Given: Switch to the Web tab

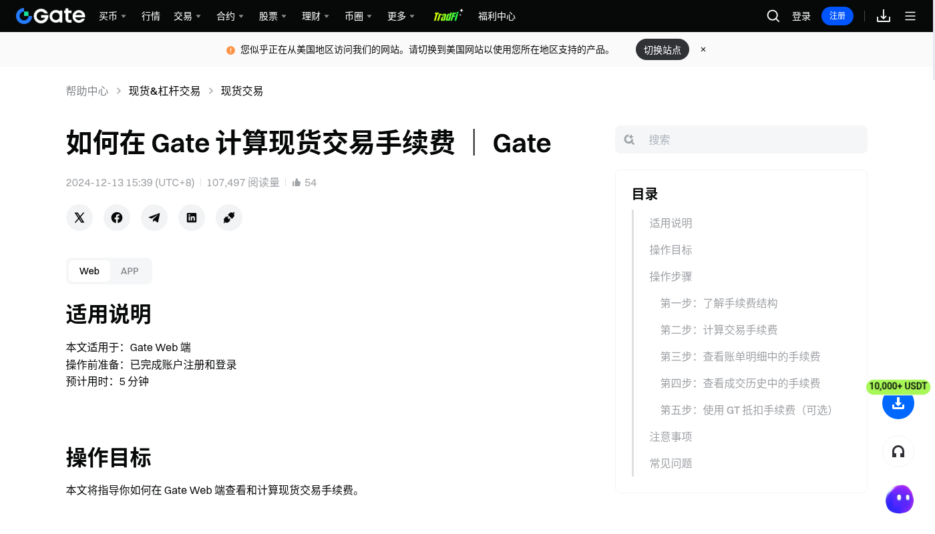Looking at the screenshot, I should click(x=89, y=271).
